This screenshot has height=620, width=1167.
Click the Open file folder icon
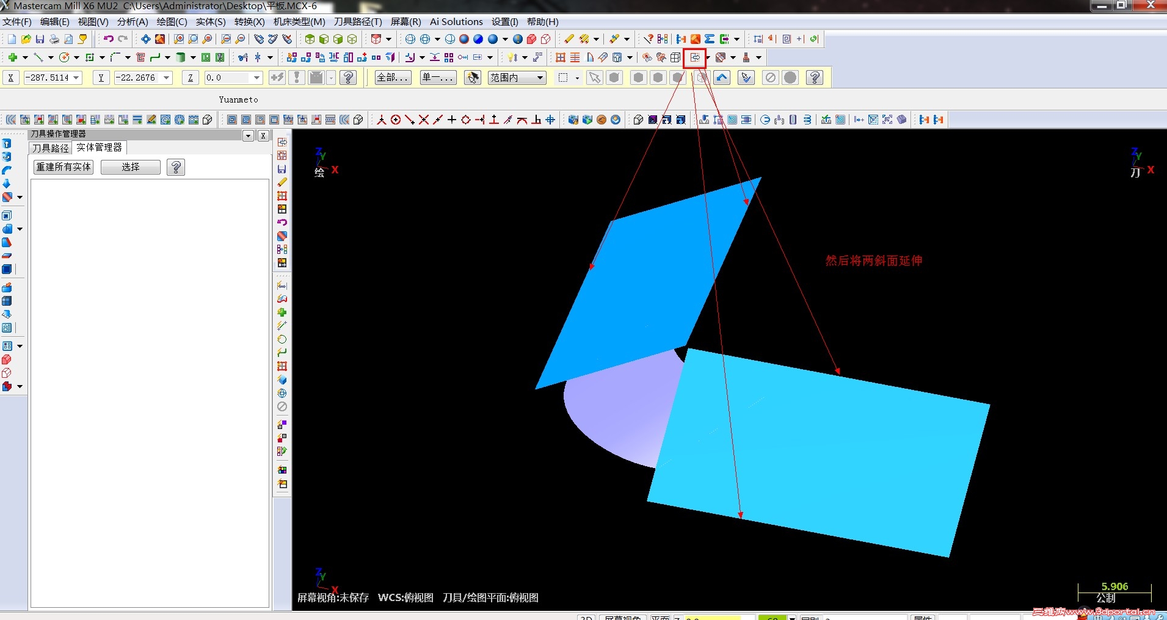26,39
